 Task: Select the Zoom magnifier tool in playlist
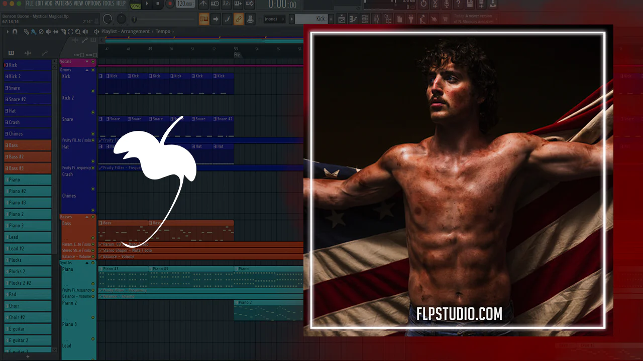[x=78, y=32]
